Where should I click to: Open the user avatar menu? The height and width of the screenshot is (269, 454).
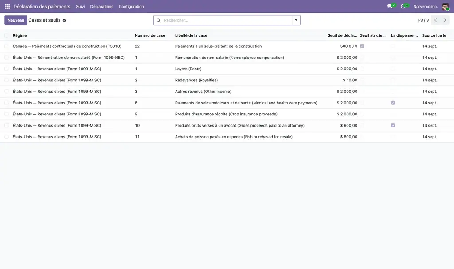[x=445, y=6]
